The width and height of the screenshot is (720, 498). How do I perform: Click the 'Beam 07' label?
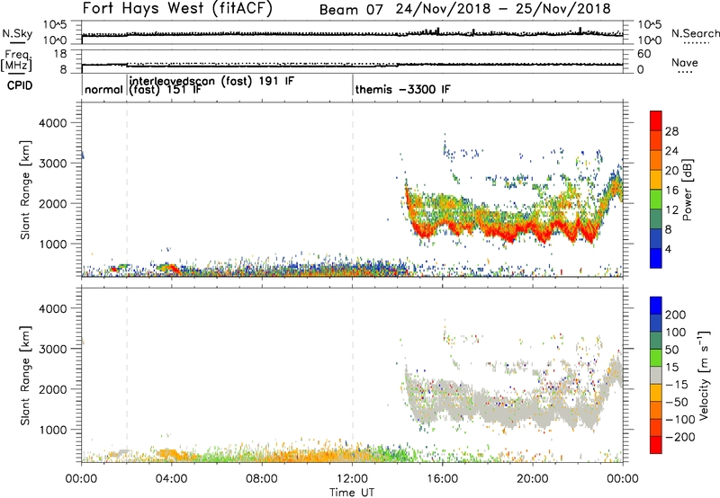click(351, 10)
